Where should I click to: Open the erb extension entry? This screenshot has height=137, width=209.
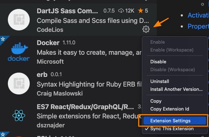71,84
